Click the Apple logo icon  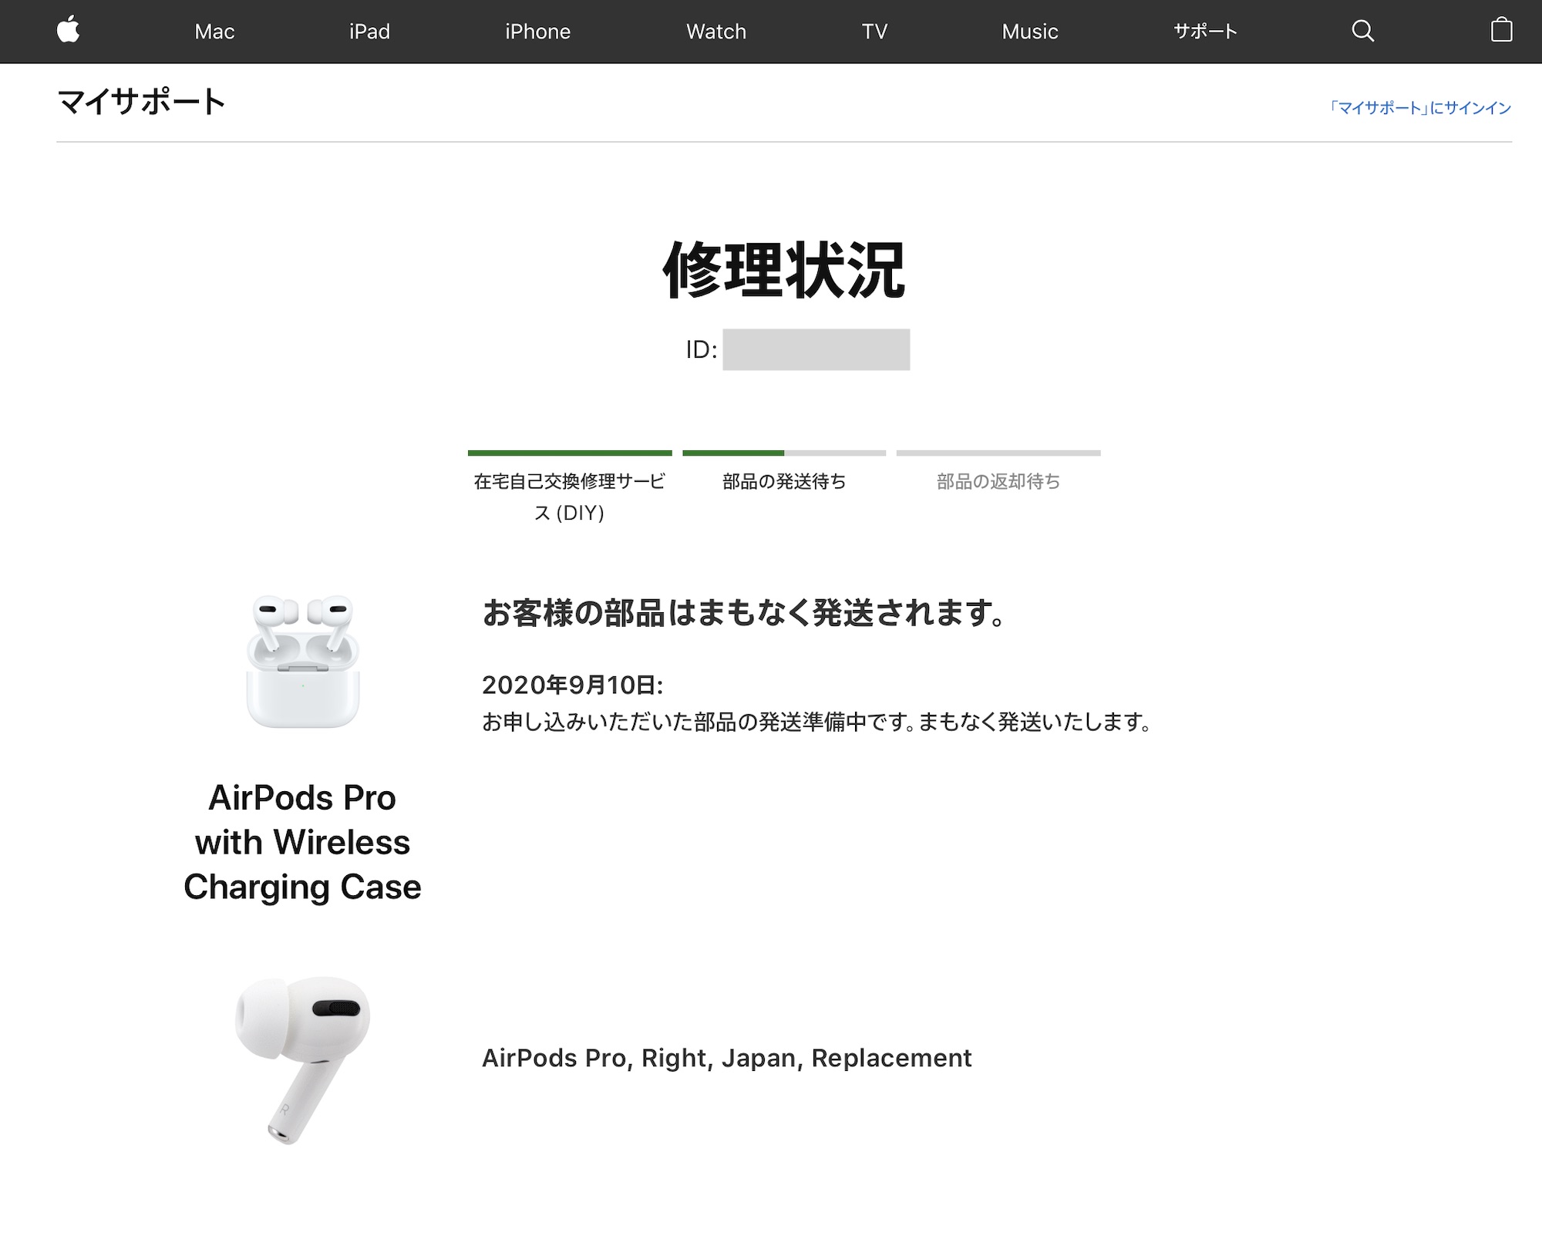coord(69,31)
